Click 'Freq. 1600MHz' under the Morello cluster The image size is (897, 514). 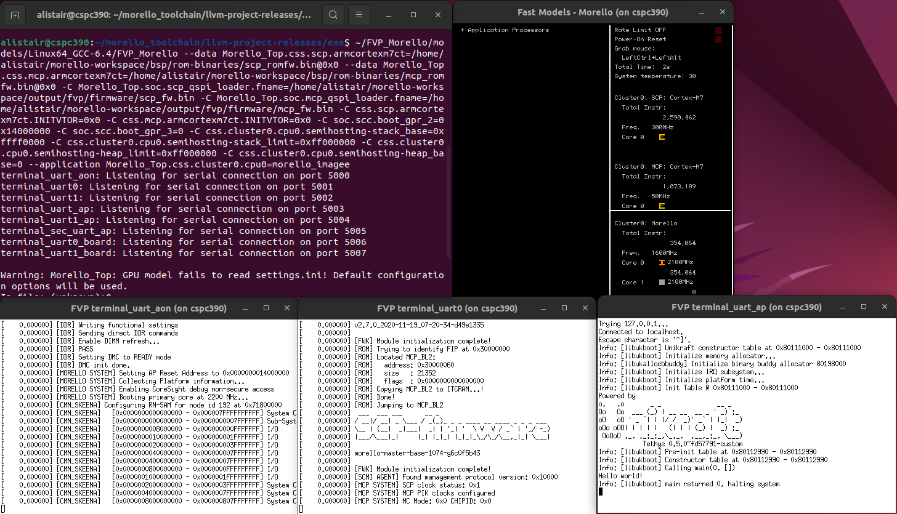point(649,252)
